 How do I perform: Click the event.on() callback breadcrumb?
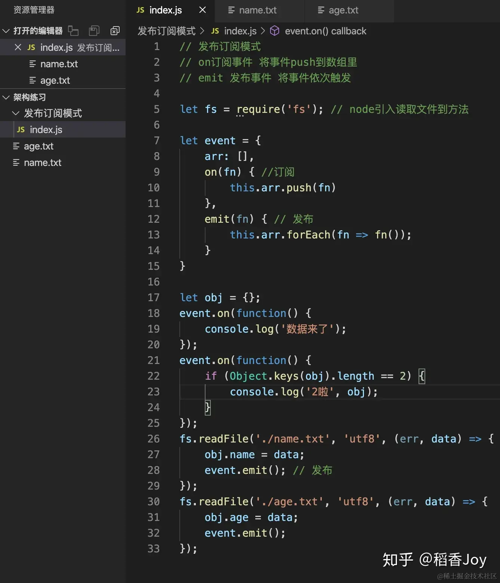pyautogui.click(x=325, y=31)
